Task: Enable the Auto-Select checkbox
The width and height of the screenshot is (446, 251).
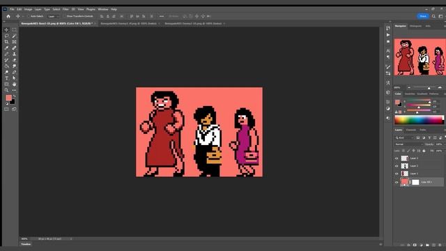Action: tap(29, 16)
